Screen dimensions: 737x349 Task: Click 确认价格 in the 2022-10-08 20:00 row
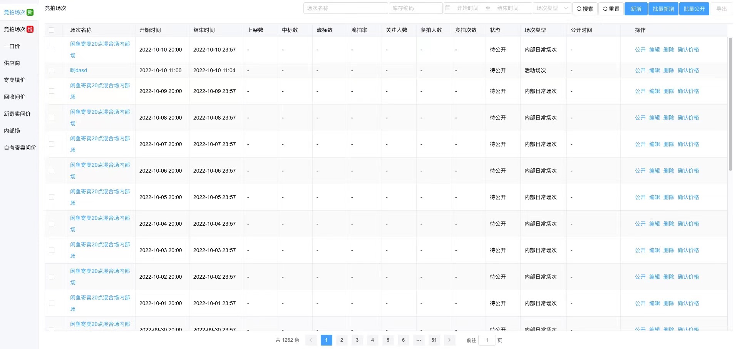point(688,118)
